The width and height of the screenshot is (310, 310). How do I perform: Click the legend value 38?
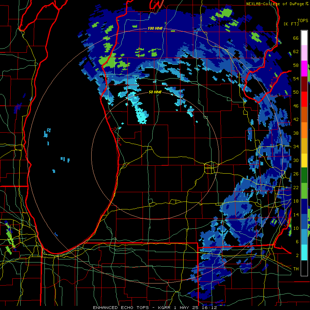click(296, 133)
